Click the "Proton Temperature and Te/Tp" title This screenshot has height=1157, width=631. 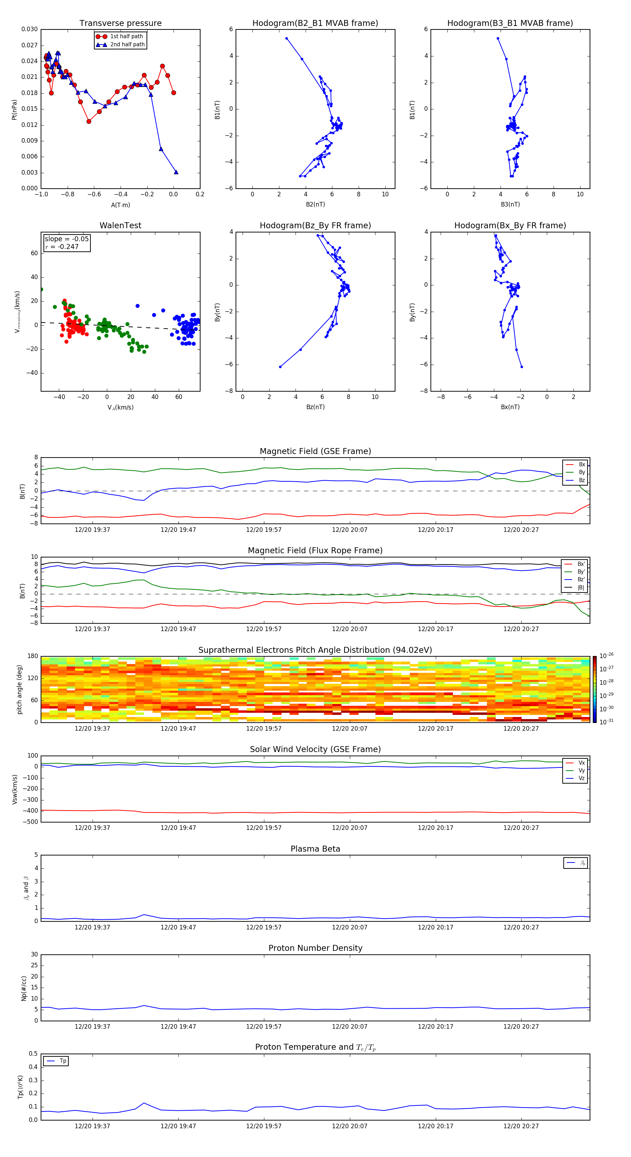coord(315,1047)
